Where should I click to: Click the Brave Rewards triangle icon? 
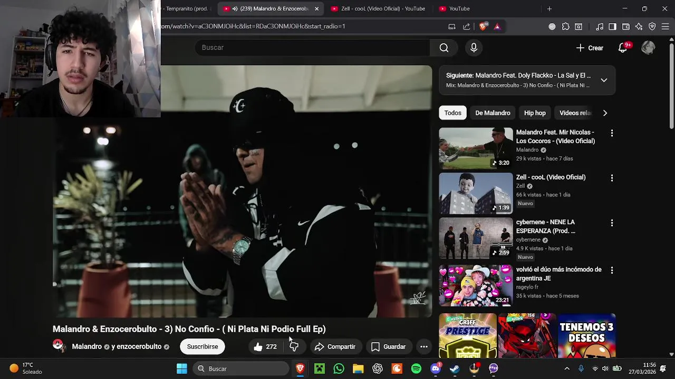point(497,26)
